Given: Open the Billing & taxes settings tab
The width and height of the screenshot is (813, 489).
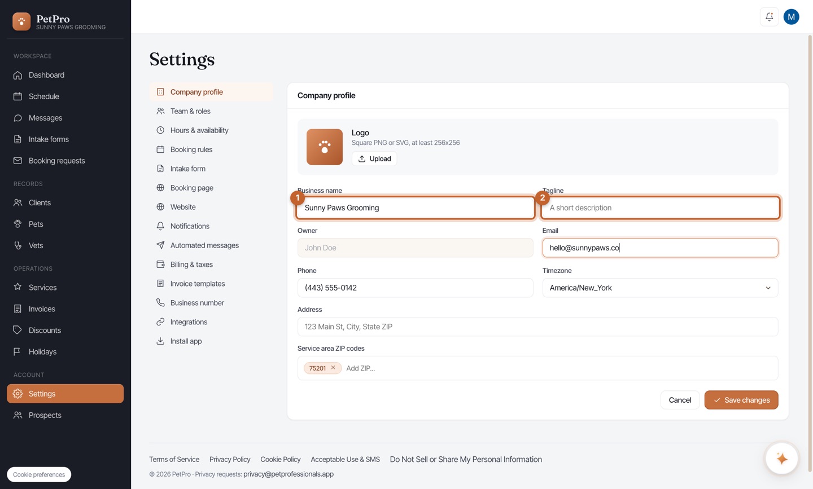Looking at the screenshot, I should 211,265.
